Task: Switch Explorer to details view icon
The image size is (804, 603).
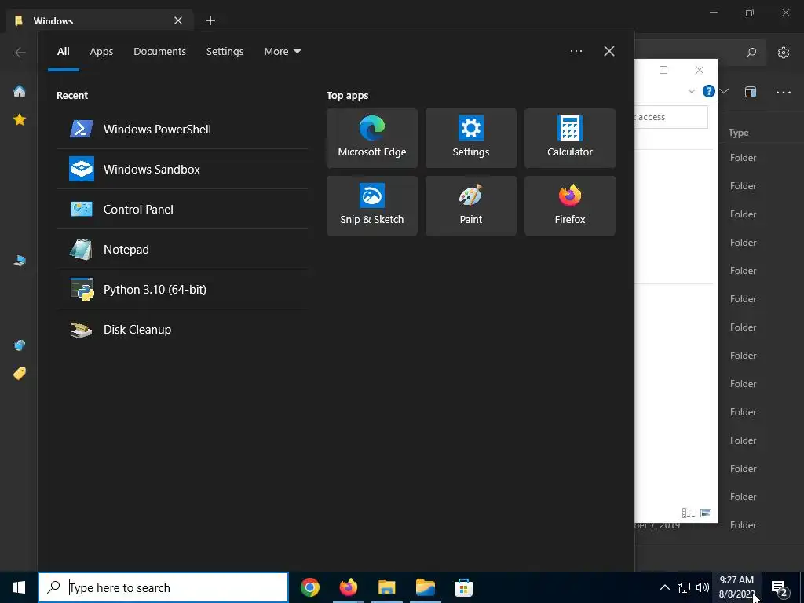Action: (x=688, y=513)
